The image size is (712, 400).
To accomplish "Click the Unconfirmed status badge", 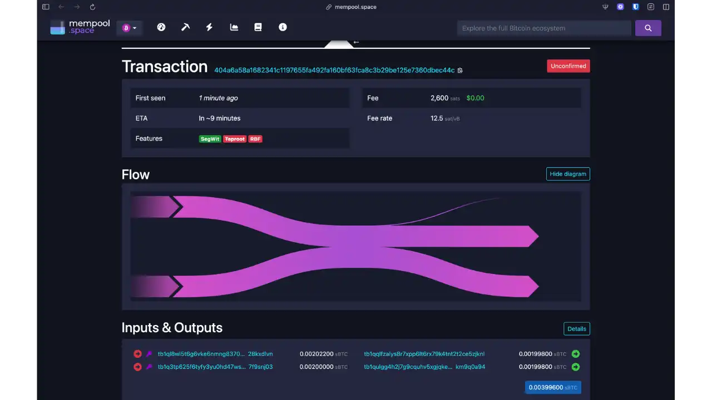I will point(568,66).
